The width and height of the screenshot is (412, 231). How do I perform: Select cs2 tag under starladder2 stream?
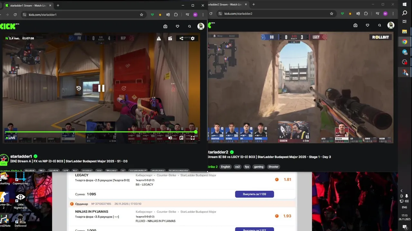pos(238,167)
